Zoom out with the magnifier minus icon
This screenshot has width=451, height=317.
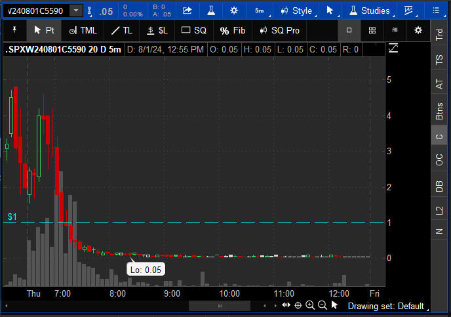[x=322, y=305]
